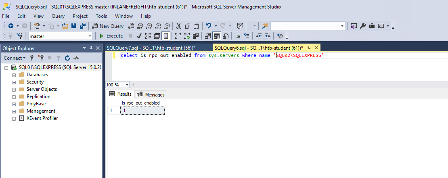
Task: Click the Disconnect icon in Object Explorer
Action: point(40,58)
